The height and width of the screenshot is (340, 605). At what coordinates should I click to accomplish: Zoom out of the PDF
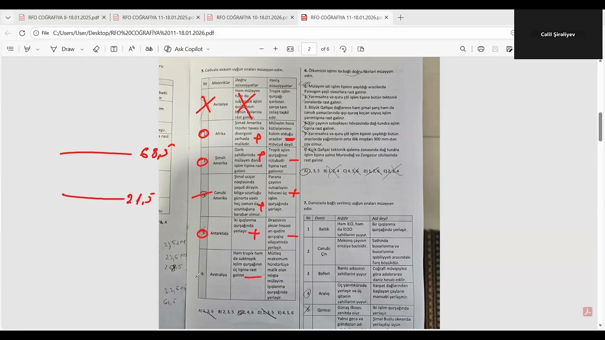(261, 49)
